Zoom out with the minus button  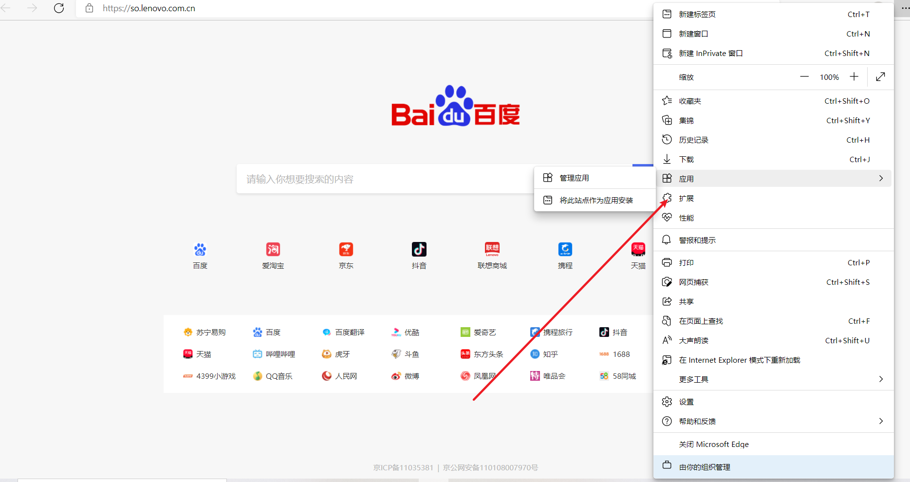pos(804,77)
